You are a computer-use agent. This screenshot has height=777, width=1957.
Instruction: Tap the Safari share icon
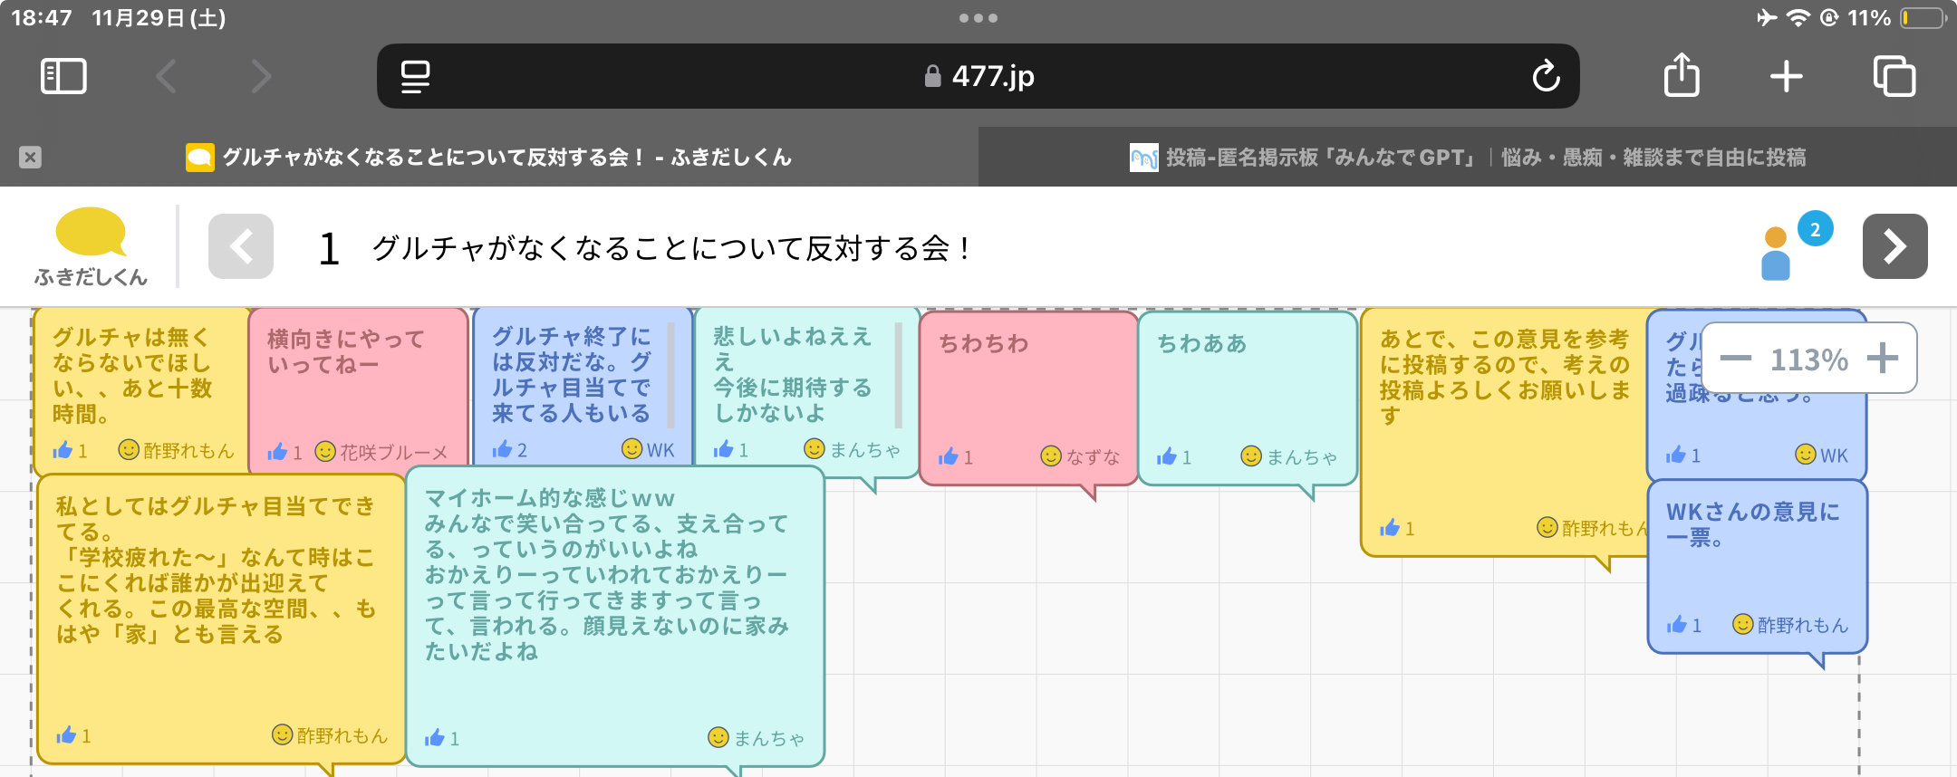click(x=1682, y=75)
